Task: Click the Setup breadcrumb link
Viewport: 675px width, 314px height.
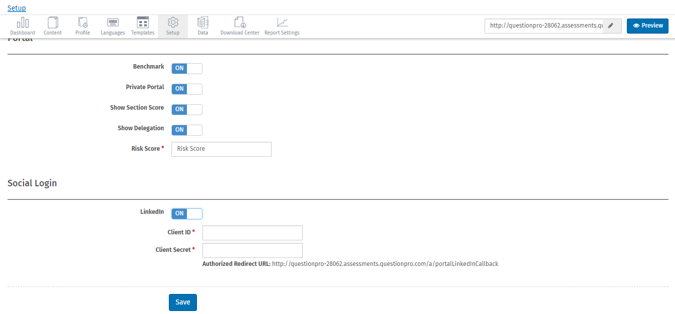Action: tap(16, 8)
